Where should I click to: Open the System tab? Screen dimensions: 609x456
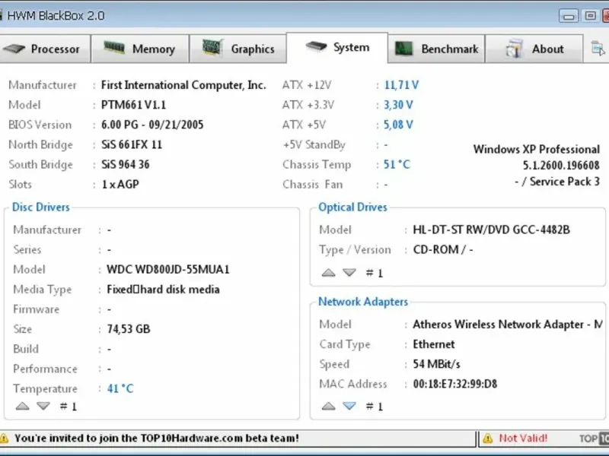337,47
